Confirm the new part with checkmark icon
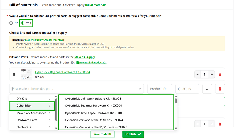This screenshot has height=139, width=234. (207, 89)
